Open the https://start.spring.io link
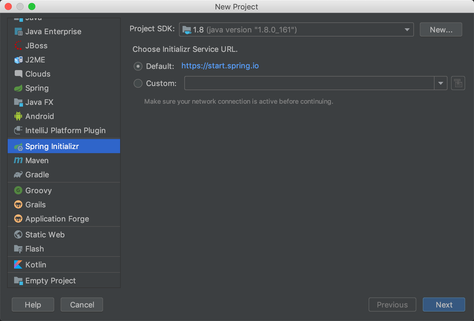This screenshot has height=321, width=474. click(220, 66)
